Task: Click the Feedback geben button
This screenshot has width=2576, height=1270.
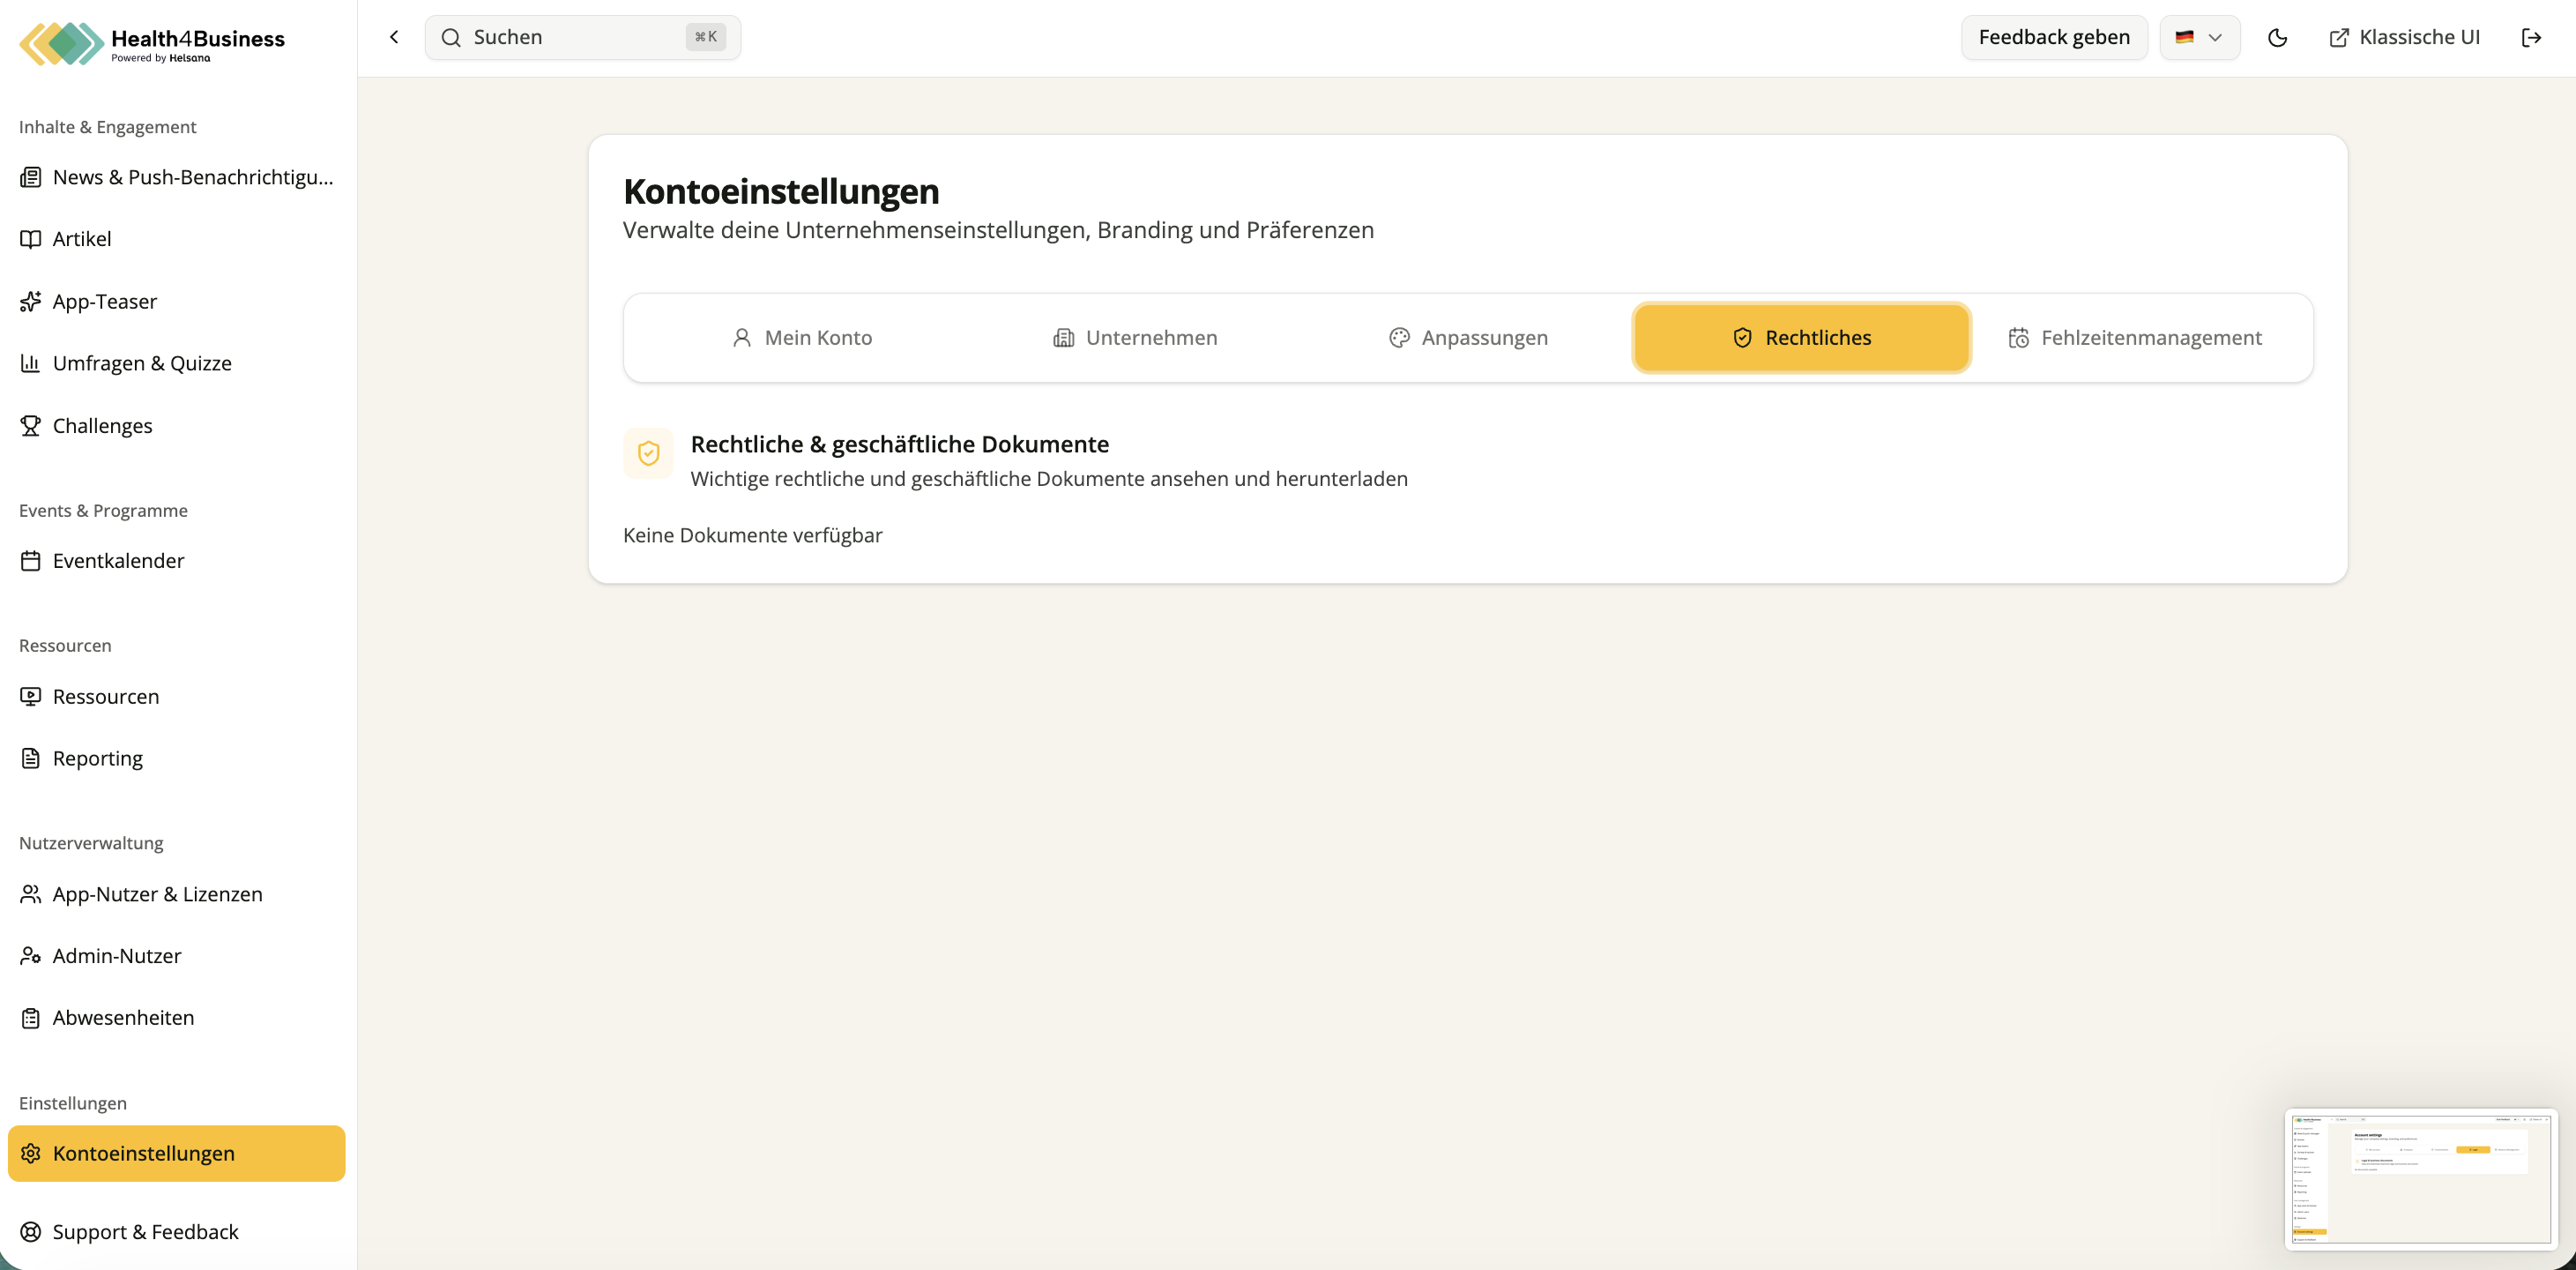Action: pos(2054,37)
